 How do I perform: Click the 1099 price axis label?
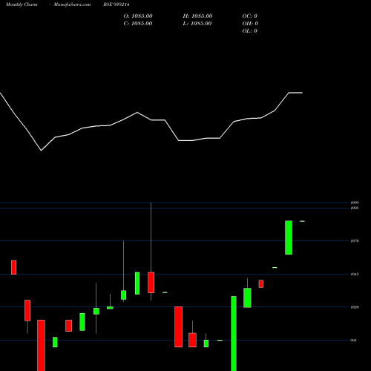point(355,203)
